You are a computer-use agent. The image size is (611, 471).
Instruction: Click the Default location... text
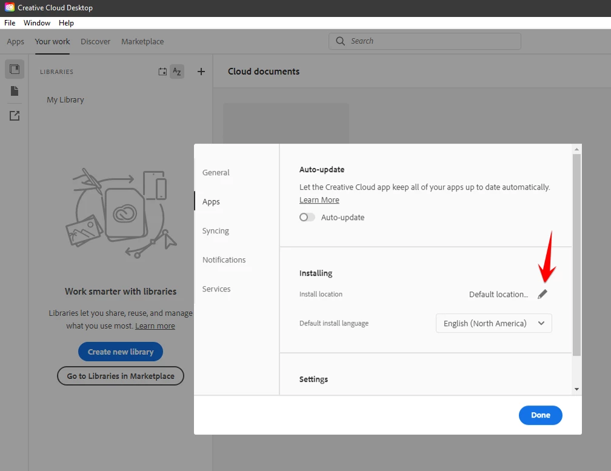coord(498,295)
